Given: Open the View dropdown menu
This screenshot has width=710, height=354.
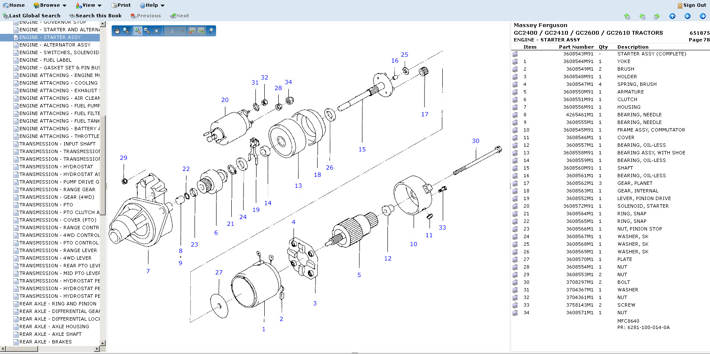Looking at the screenshot, I should [x=88, y=5].
